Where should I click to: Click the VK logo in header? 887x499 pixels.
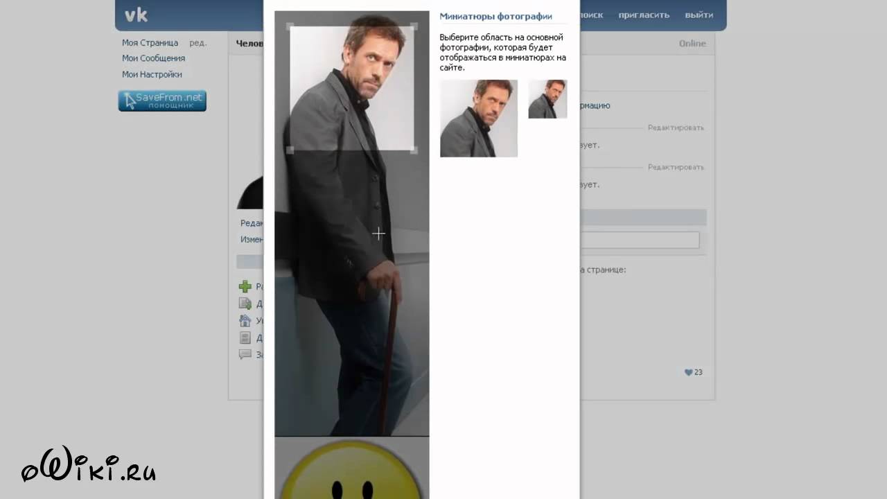[x=137, y=15]
